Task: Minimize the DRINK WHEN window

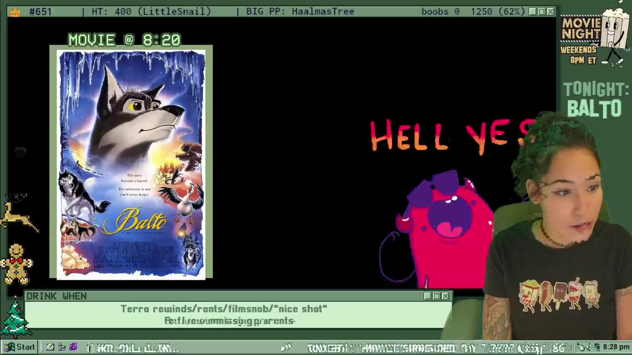Action: (428, 296)
